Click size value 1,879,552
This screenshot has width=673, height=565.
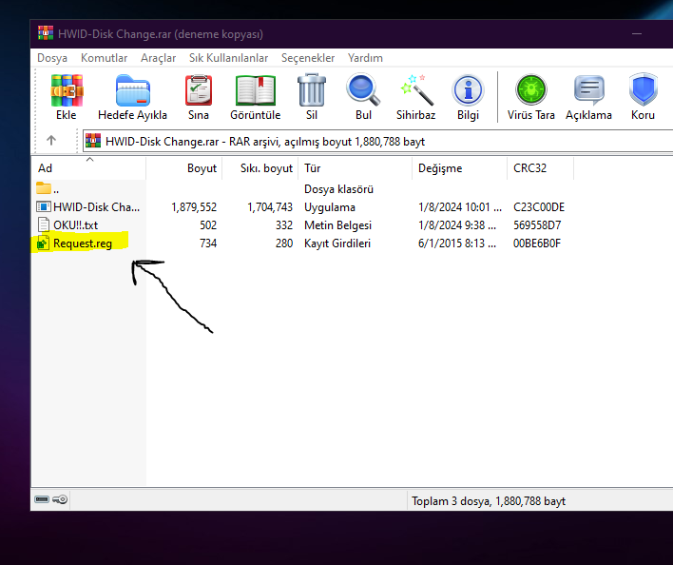pyautogui.click(x=194, y=207)
